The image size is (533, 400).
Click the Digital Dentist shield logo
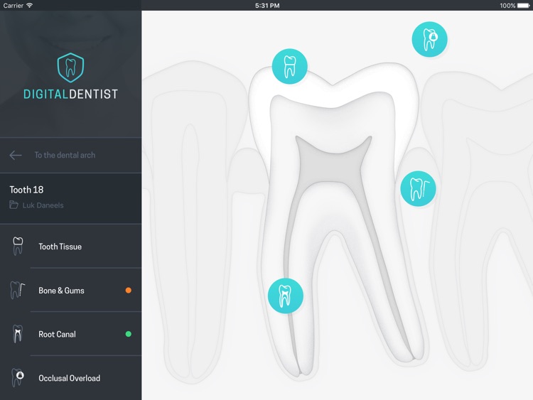tap(70, 67)
